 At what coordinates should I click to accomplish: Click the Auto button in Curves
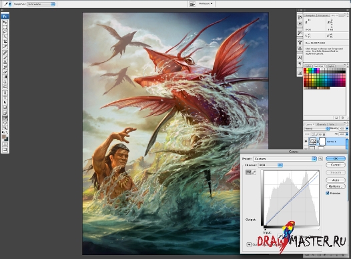336,180
